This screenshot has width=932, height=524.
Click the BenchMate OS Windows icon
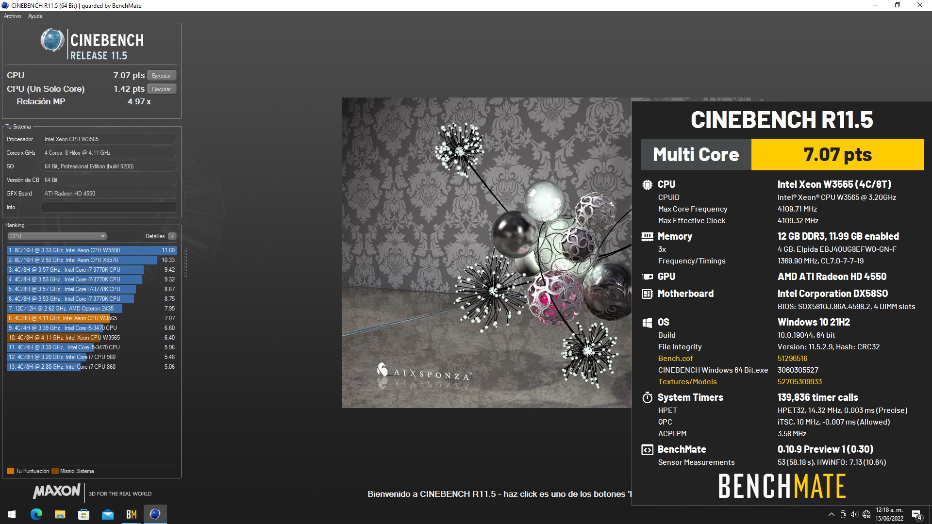click(x=647, y=323)
